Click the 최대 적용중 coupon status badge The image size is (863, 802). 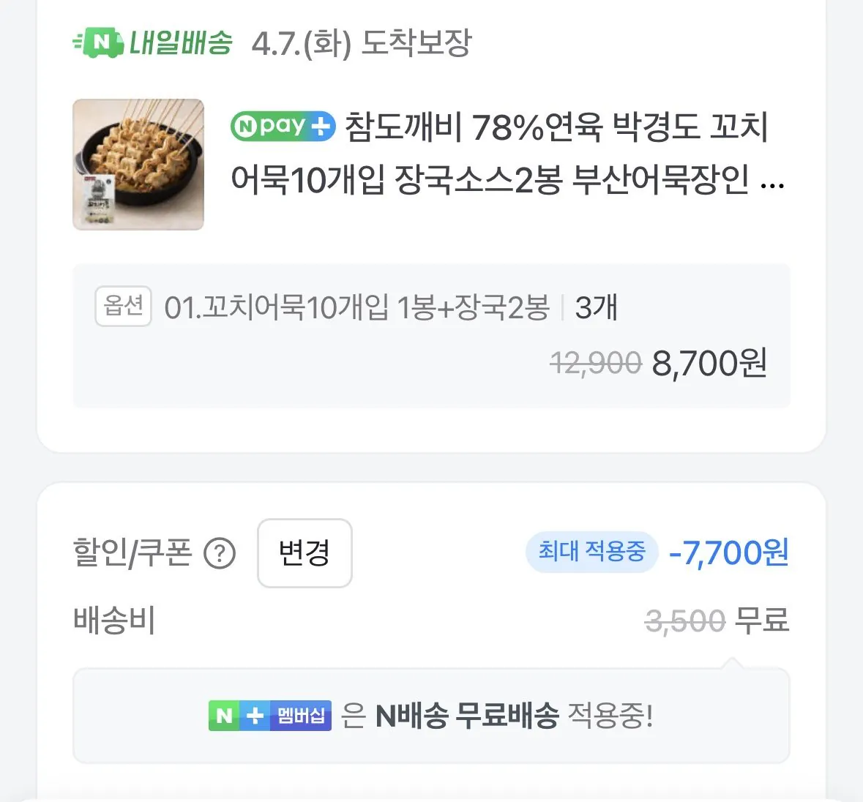coord(591,553)
